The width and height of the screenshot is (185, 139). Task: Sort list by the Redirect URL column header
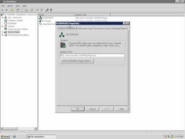coord(92,15)
